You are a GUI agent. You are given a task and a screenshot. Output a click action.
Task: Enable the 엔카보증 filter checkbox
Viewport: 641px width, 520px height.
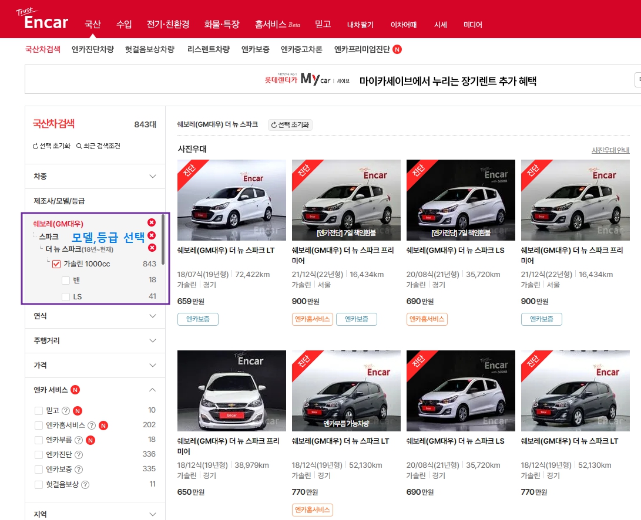pos(39,470)
